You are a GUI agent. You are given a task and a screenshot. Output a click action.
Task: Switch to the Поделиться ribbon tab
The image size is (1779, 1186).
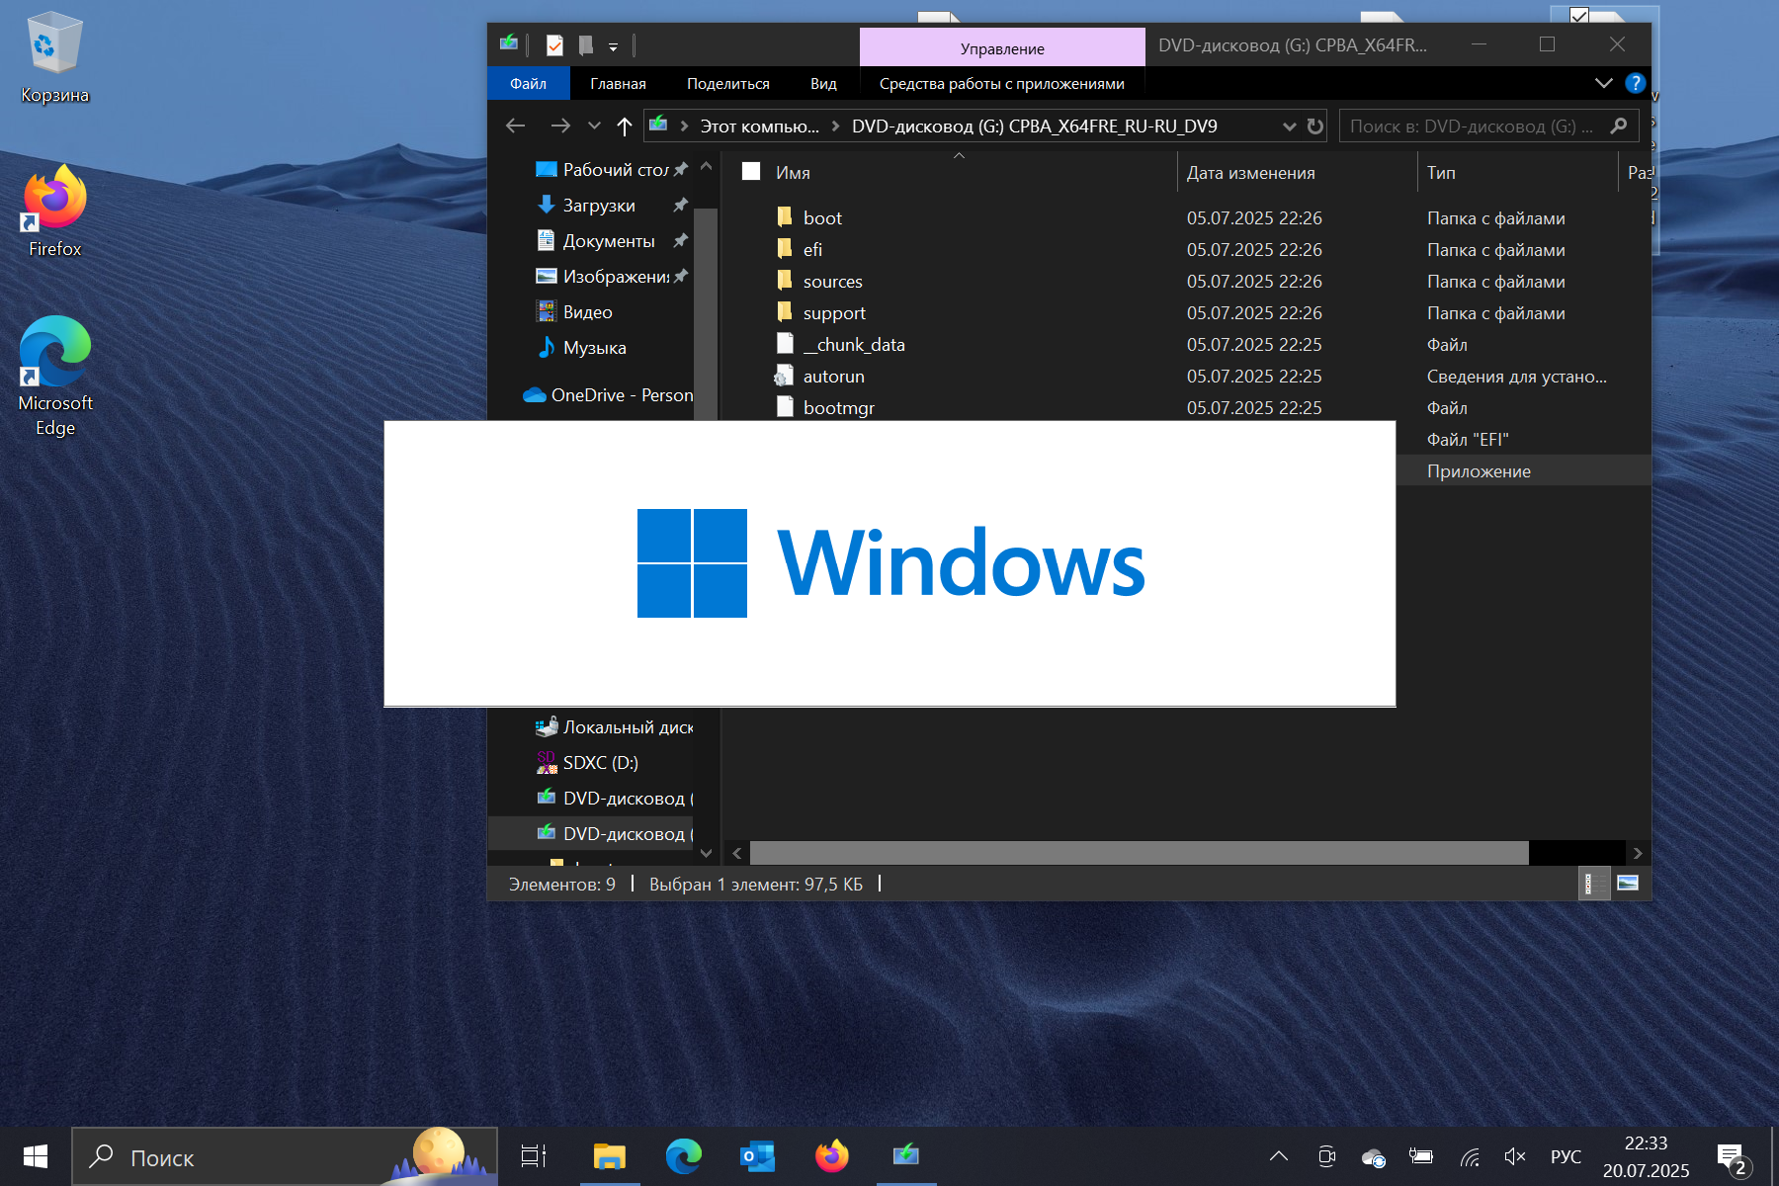point(728,83)
